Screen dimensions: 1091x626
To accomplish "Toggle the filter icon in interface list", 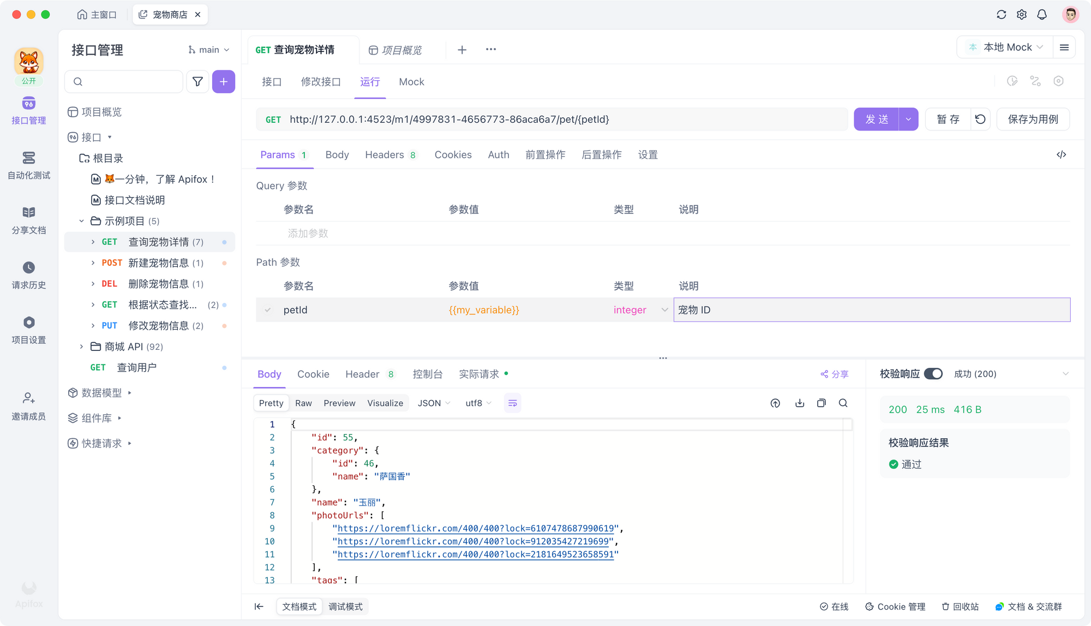I will [x=198, y=81].
